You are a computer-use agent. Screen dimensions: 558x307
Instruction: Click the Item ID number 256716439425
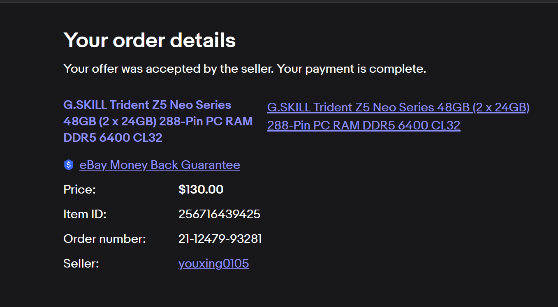pos(219,214)
